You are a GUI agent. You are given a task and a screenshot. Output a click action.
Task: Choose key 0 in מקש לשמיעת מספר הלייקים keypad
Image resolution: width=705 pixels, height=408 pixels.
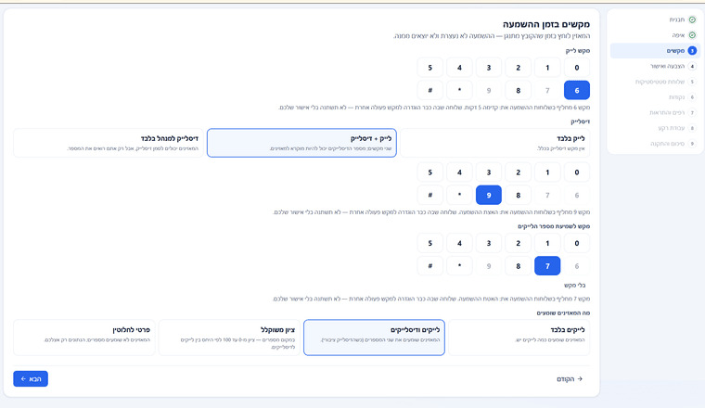pyautogui.click(x=577, y=243)
